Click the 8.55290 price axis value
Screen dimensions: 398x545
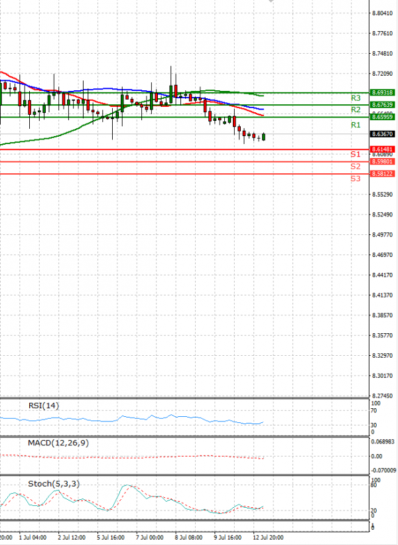[x=382, y=195]
